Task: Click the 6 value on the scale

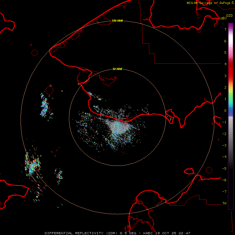Action: coord(225,41)
